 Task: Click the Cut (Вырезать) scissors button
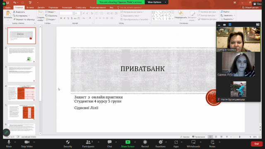19,12
